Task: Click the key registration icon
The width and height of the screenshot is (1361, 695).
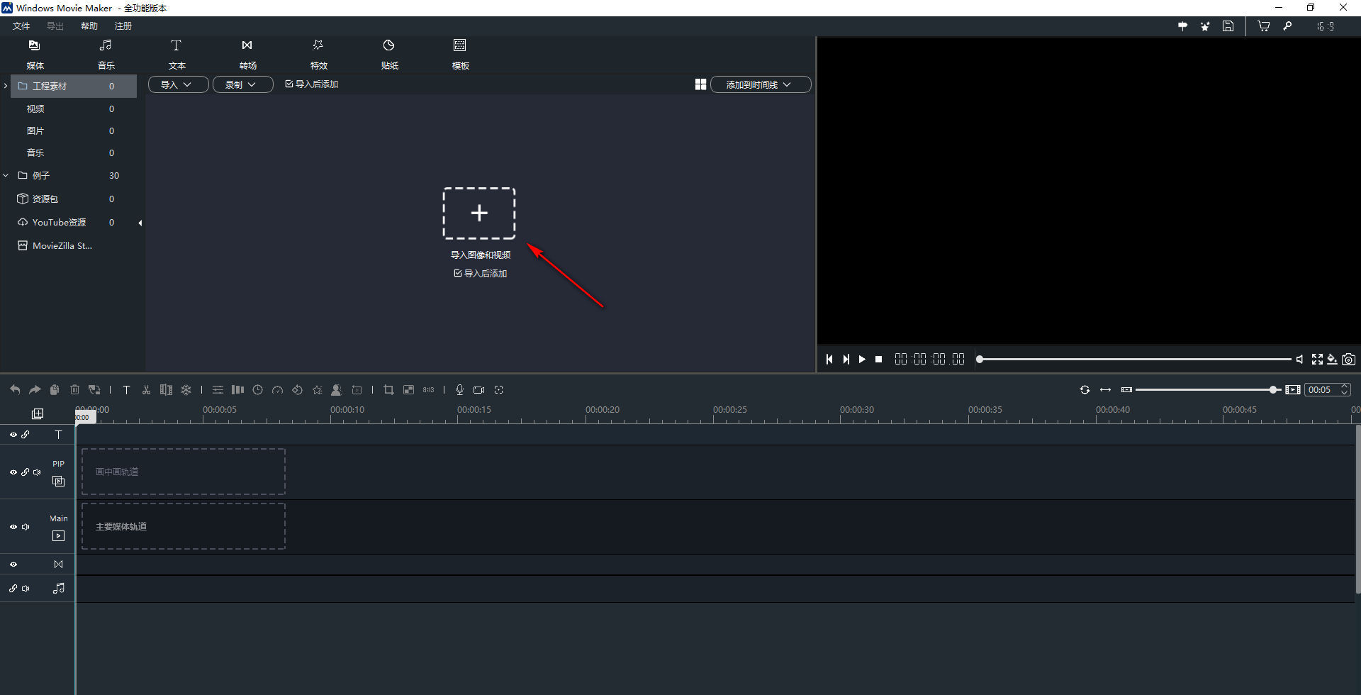Action: tap(1288, 26)
